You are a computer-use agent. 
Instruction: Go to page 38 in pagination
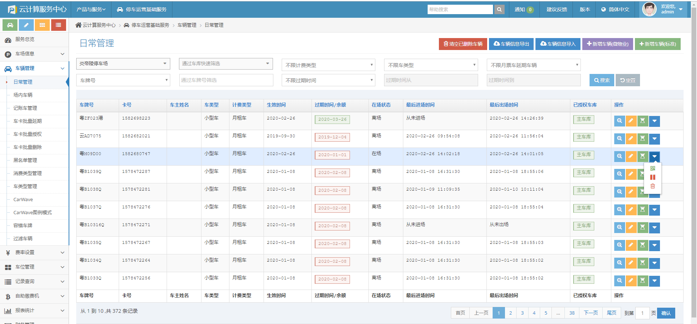(x=572, y=313)
